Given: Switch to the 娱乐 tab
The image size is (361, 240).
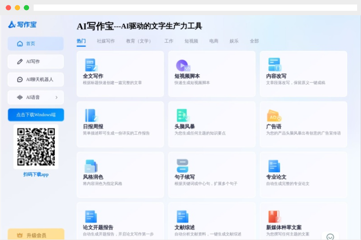Looking at the screenshot, I should (234, 41).
